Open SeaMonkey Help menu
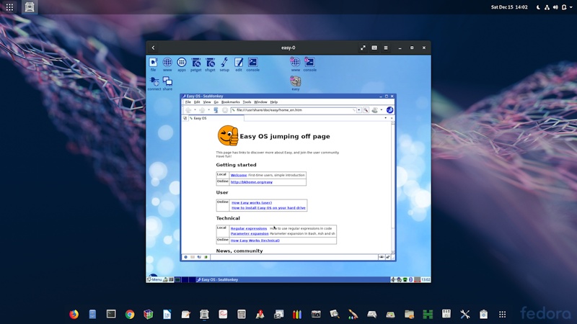 point(274,102)
